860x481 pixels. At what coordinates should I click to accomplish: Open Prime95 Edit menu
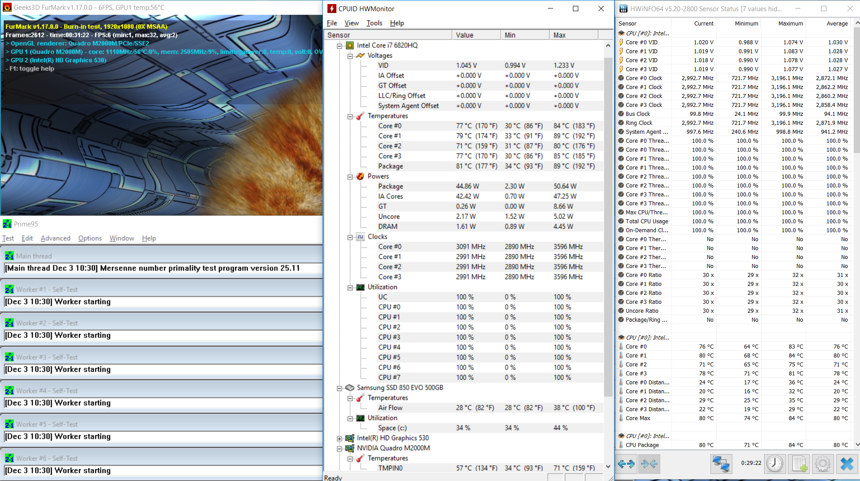(27, 238)
